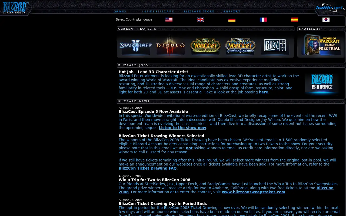Click the 'Current Projects' section header

tap(137, 29)
